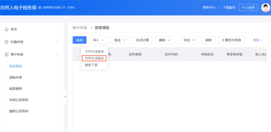Screen dimensions: 271x132
Task: Collapse the 集中申报 menu section
Action: pyautogui.click(x=57, y=54)
